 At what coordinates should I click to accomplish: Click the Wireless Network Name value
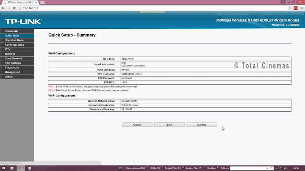point(130,101)
